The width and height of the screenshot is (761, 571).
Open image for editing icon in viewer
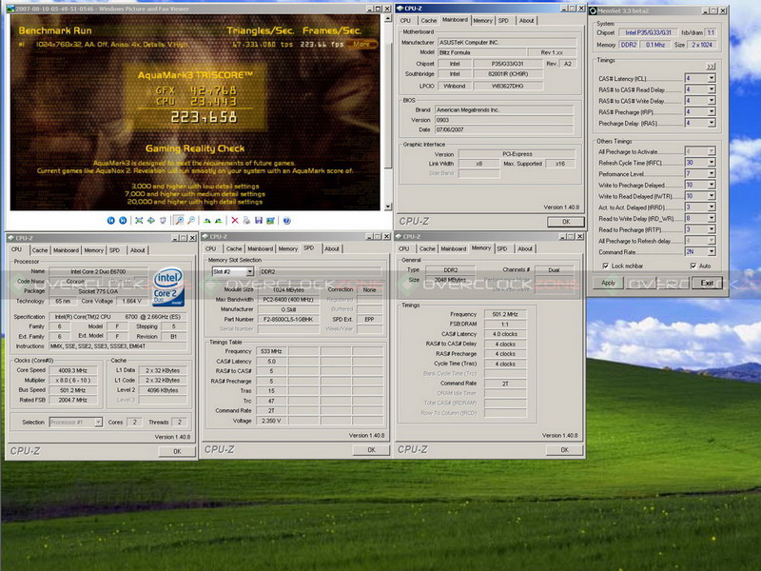pyautogui.click(x=270, y=221)
